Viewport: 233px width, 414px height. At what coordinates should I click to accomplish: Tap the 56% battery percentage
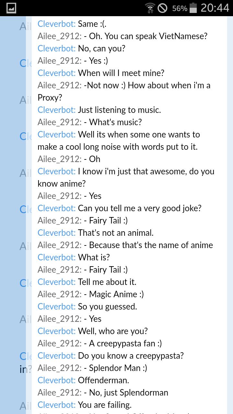tap(180, 8)
